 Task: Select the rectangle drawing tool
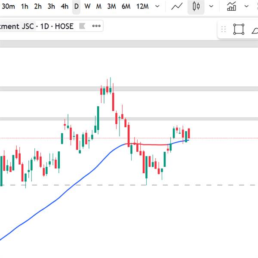[239, 29]
